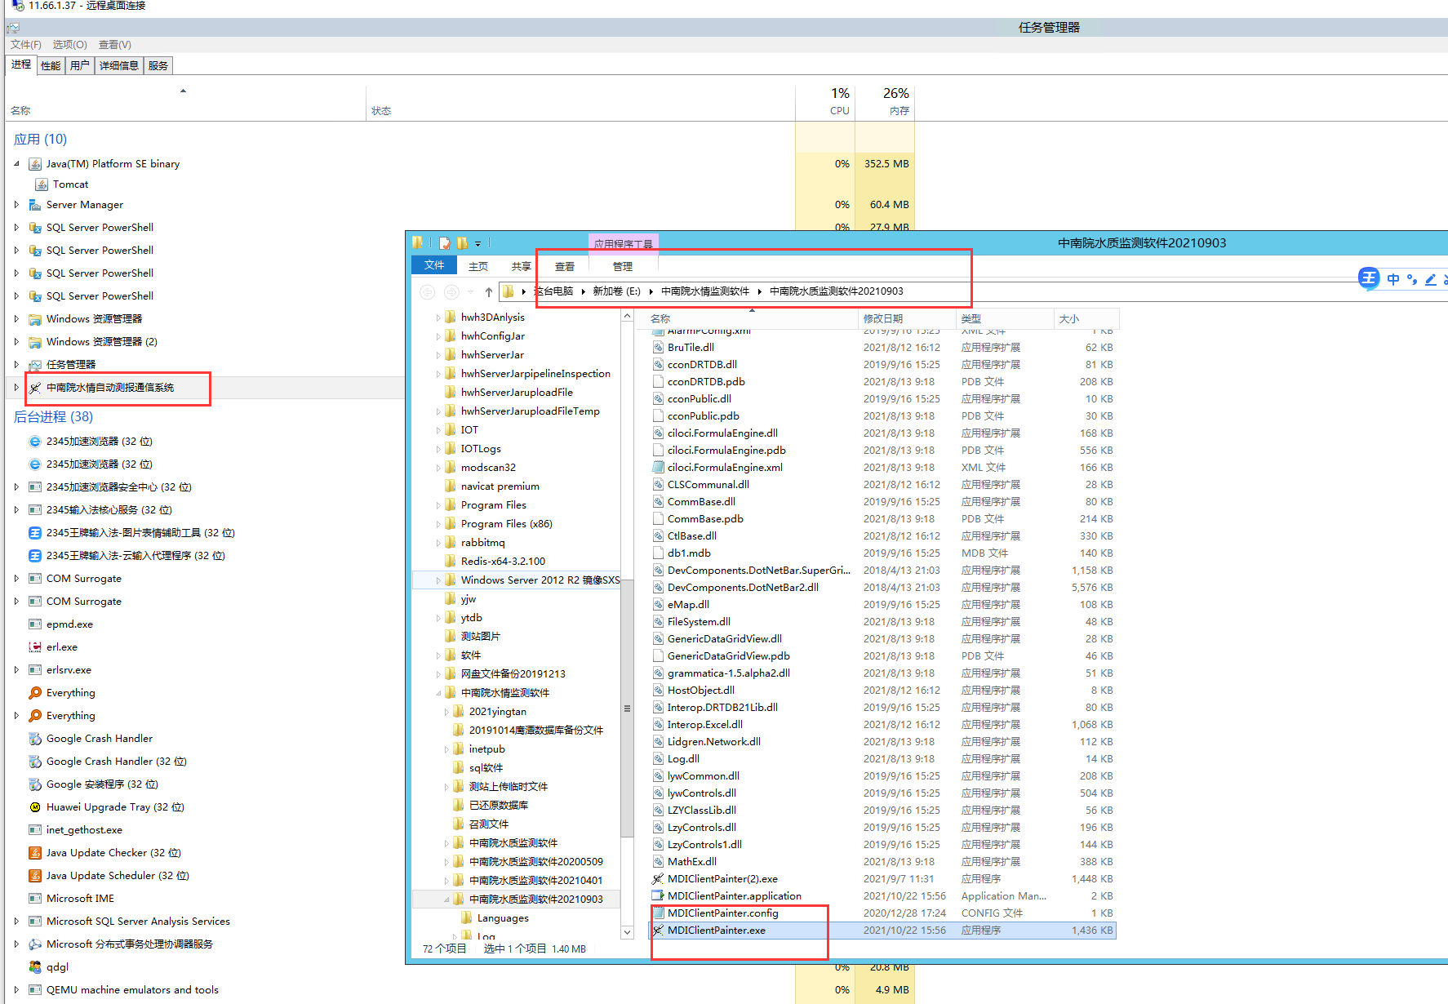Click the erl.exe process icon
The image size is (1448, 1004).
click(x=35, y=647)
